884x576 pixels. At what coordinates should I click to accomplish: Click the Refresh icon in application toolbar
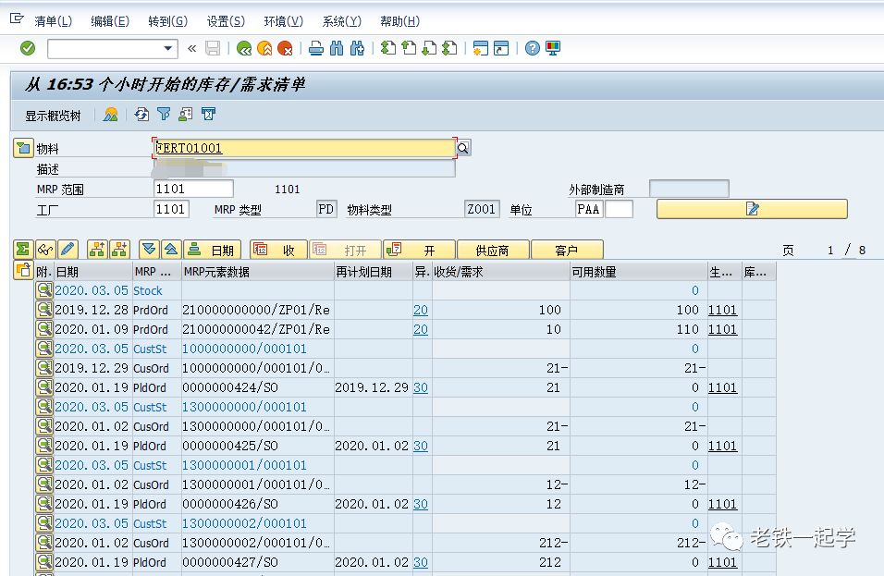[141, 115]
